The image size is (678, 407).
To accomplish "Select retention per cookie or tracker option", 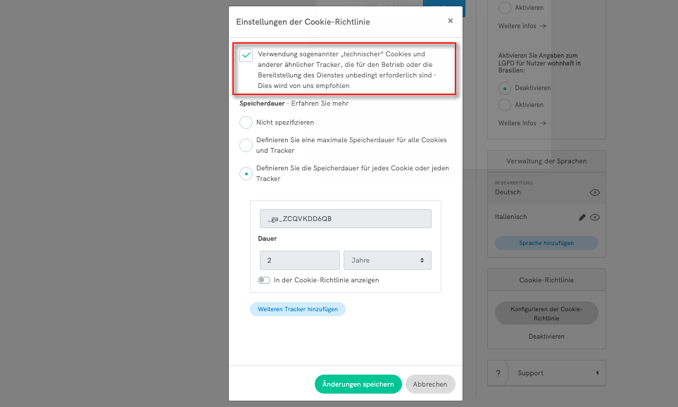I will pos(246,173).
